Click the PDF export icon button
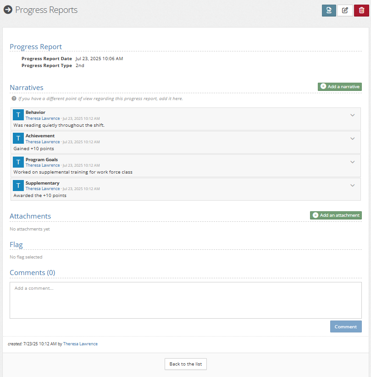371x377 pixels. click(x=329, y=11)
